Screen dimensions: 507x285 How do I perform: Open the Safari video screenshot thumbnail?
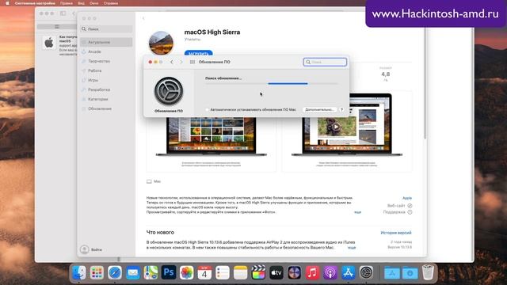coord(347,131)
